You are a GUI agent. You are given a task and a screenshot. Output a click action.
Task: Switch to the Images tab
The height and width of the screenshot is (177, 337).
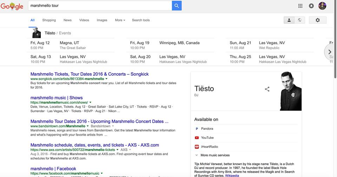pyautogui.click(x=102, y=20)
